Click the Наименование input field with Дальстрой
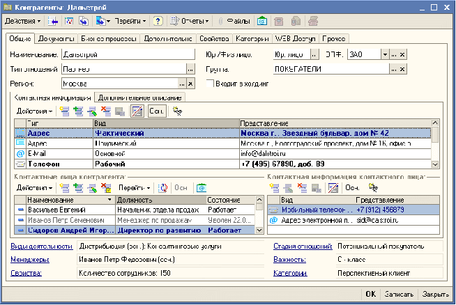 128,54
